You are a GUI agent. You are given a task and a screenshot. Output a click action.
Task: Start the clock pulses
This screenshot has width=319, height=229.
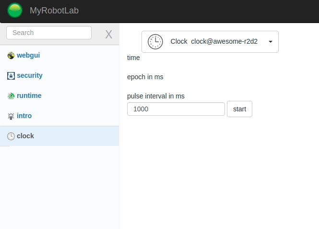tap(239, 109)
